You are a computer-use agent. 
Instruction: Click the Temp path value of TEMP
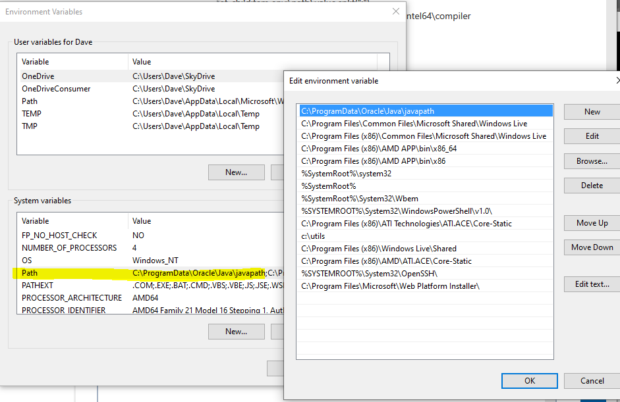(x=196, y=114)
